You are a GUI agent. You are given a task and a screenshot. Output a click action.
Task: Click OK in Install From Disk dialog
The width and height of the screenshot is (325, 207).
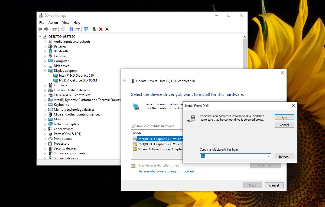pyautogui.click(x=284, y=117)
